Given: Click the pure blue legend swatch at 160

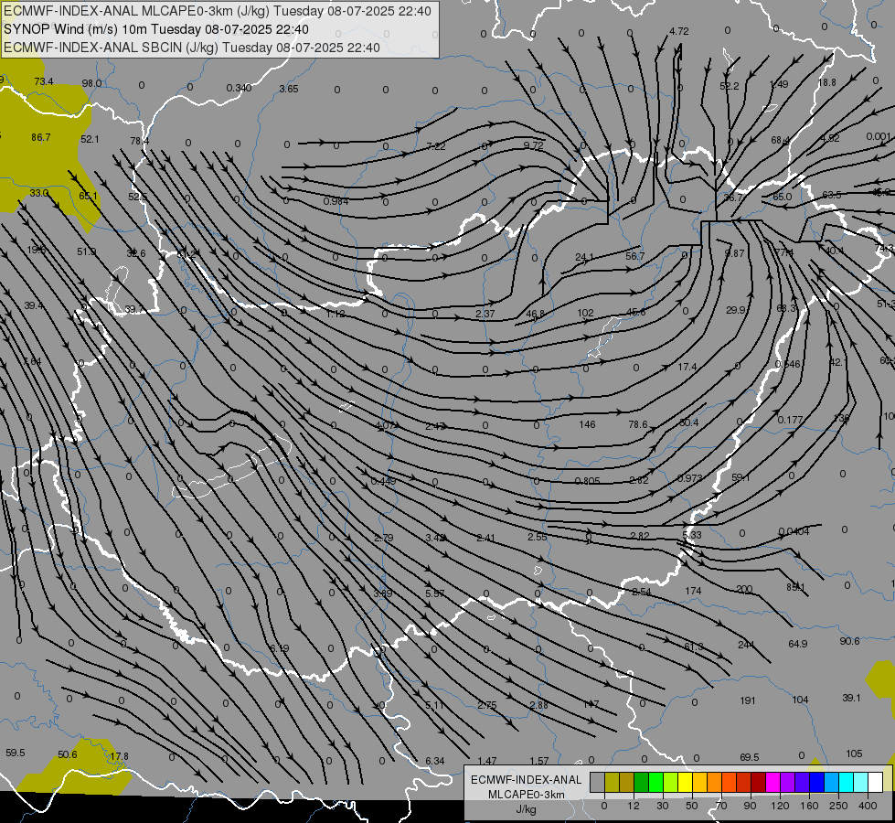Looking at the screenshot, I should pos(817,782).
